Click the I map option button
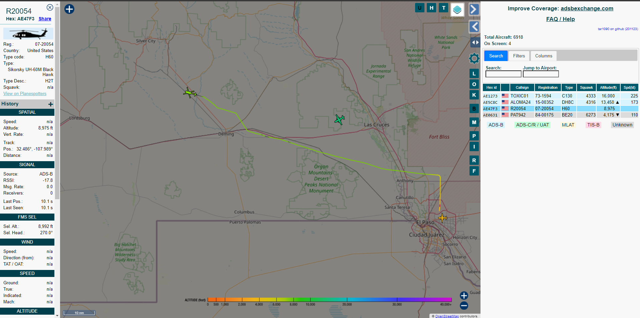The image size is (640, 318). tap(474, 147)
